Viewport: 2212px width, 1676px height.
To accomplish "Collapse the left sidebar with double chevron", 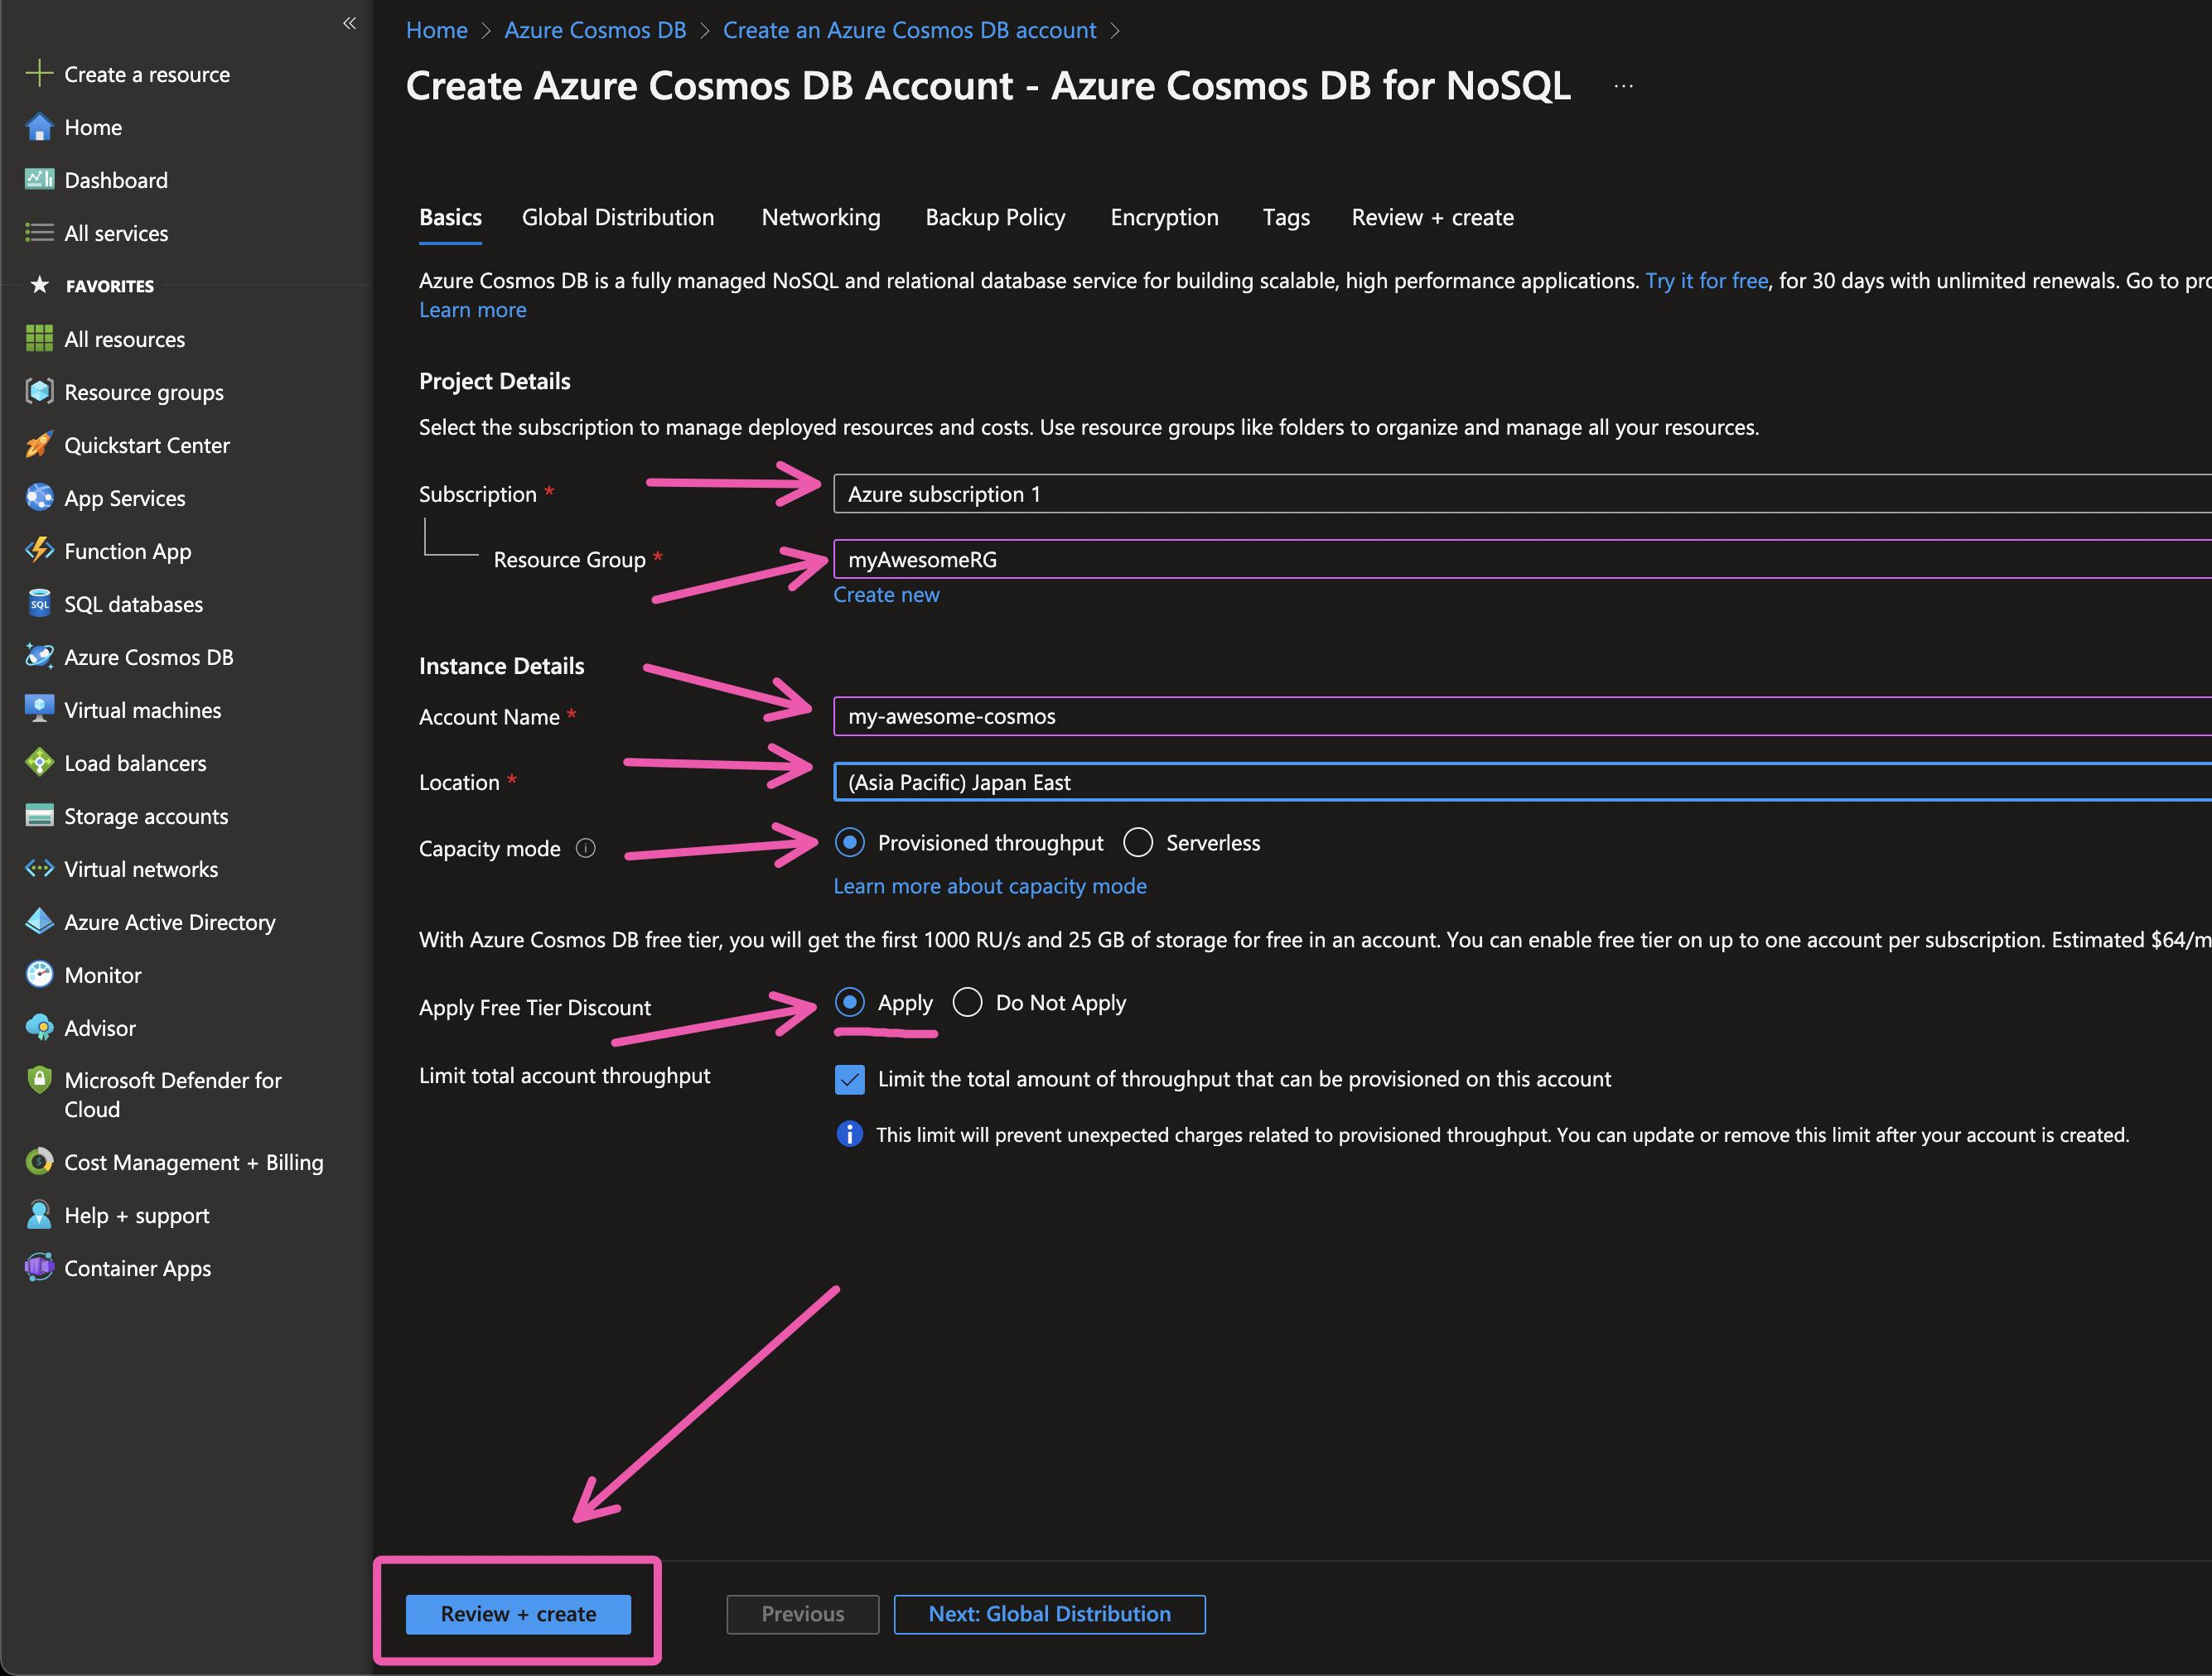I will [349, 23].
